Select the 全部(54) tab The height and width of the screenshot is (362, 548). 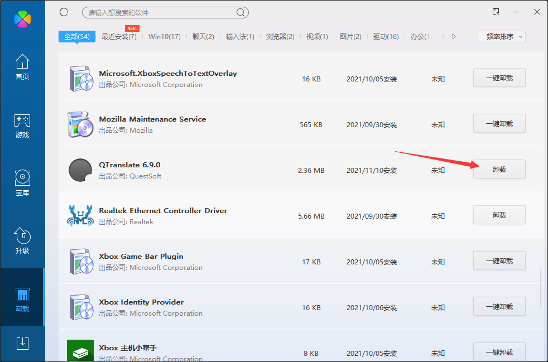point(77,37)
